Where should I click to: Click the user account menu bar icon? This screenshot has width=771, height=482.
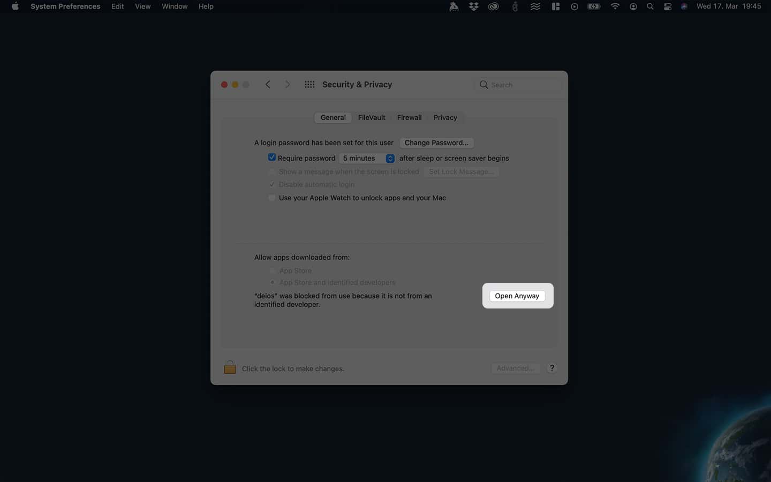tap(633, 6)
